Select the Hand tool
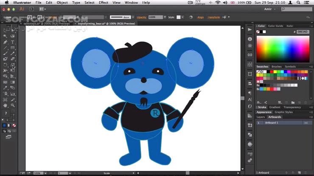 [5, 105]
